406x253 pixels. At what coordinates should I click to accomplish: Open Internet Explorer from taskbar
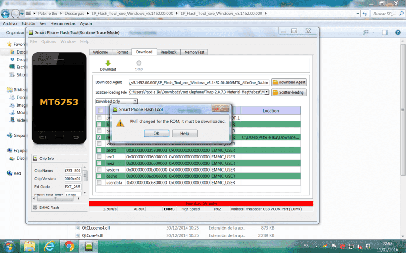point(49,246)
